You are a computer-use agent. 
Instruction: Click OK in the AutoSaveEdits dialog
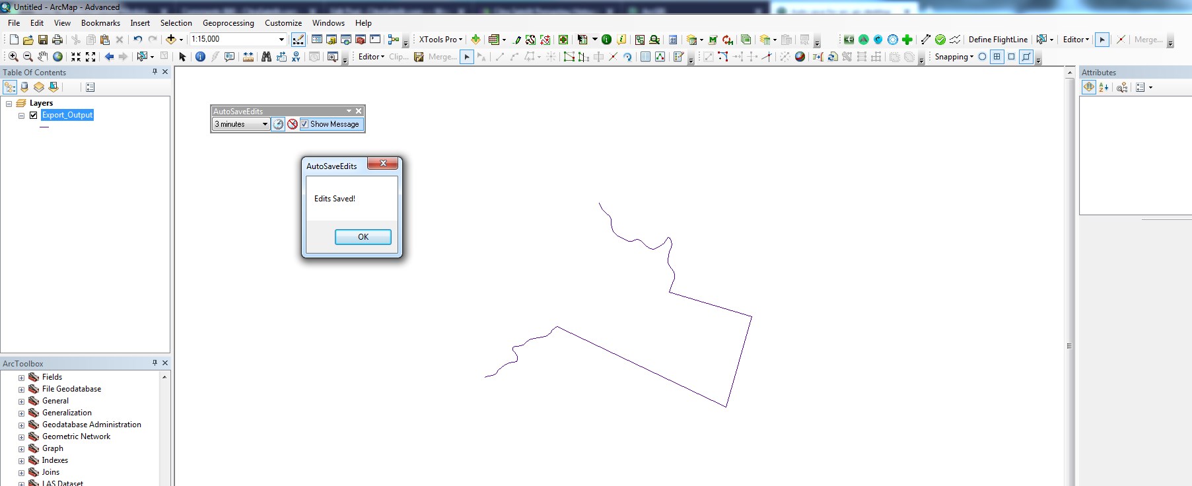(x=363, y=237)
